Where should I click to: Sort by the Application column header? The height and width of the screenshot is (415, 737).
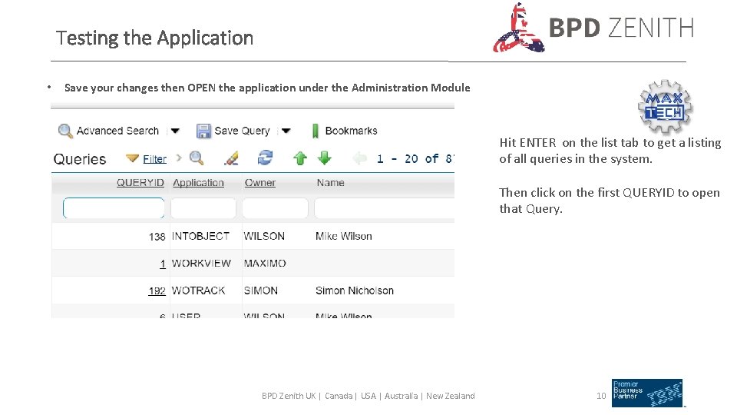[x=198, y=183]
